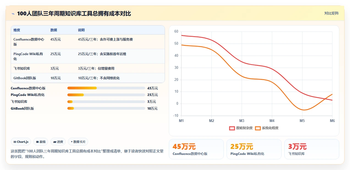Screen dimensions: 350x170
Task: Click the Confluence数据中心版 progress bar
Action: click(x=106, y=88)
